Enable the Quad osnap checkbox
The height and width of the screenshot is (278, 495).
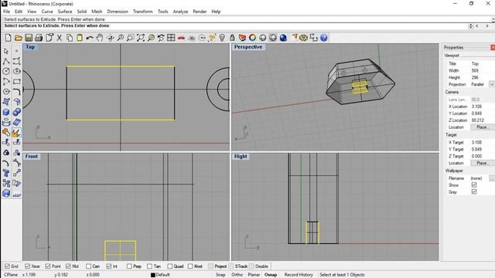click(170, 266)
